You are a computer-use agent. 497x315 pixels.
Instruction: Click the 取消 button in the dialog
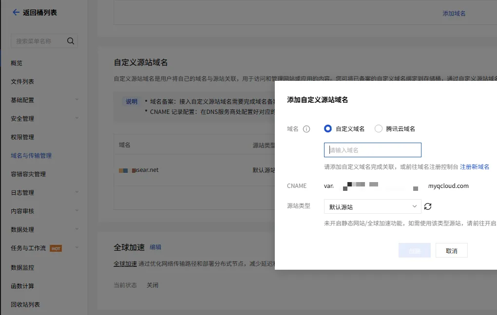(451, 250)
